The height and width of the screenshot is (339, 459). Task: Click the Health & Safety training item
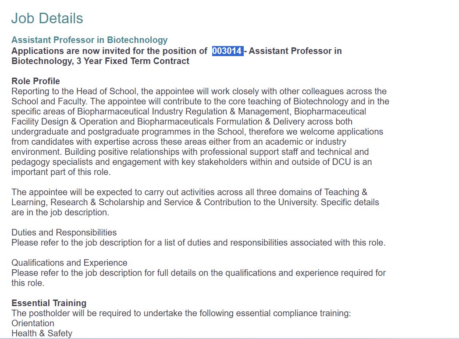click(42, 333)
